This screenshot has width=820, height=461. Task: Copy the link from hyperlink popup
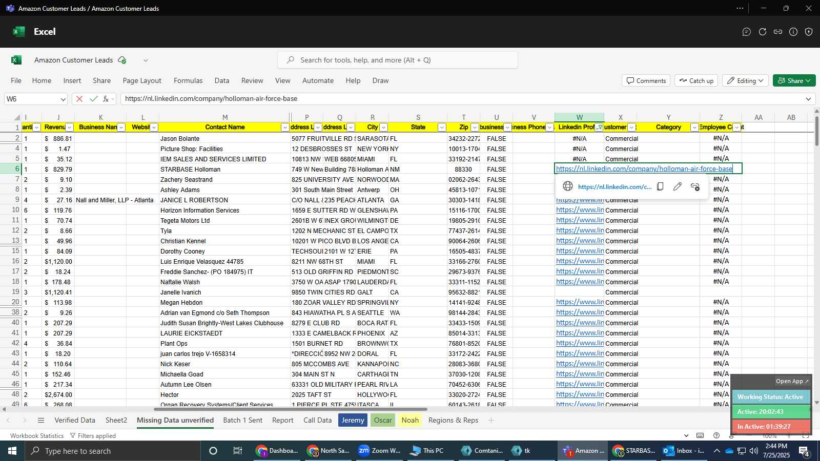click(661, 186)
